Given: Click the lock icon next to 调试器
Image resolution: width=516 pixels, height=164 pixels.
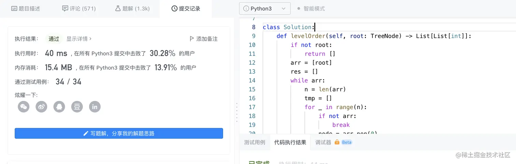Looking at the screenshot, I should tap(337, 142).
